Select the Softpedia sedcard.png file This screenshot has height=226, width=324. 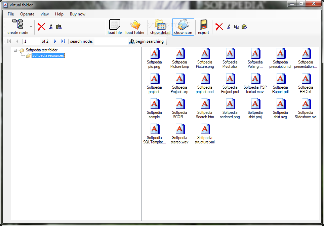[x=230, y=108]
